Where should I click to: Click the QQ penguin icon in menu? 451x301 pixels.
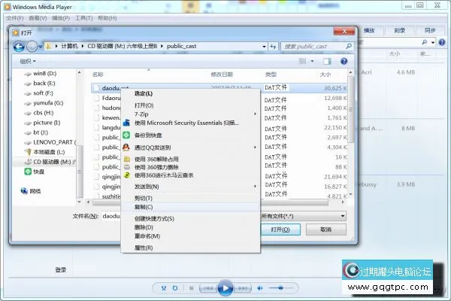point(126,147)
